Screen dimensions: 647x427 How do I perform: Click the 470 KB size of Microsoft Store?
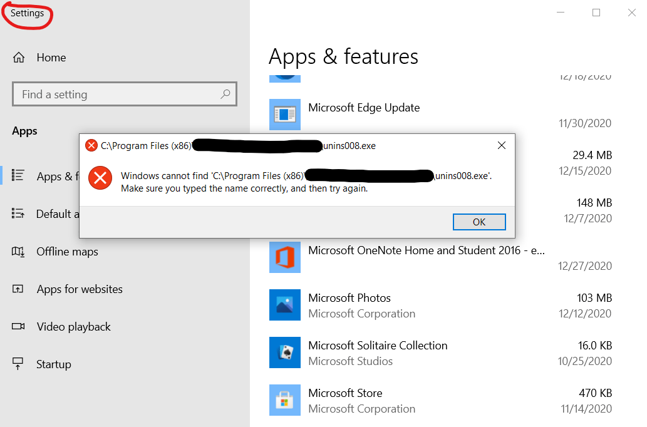[x=595, y=393]
